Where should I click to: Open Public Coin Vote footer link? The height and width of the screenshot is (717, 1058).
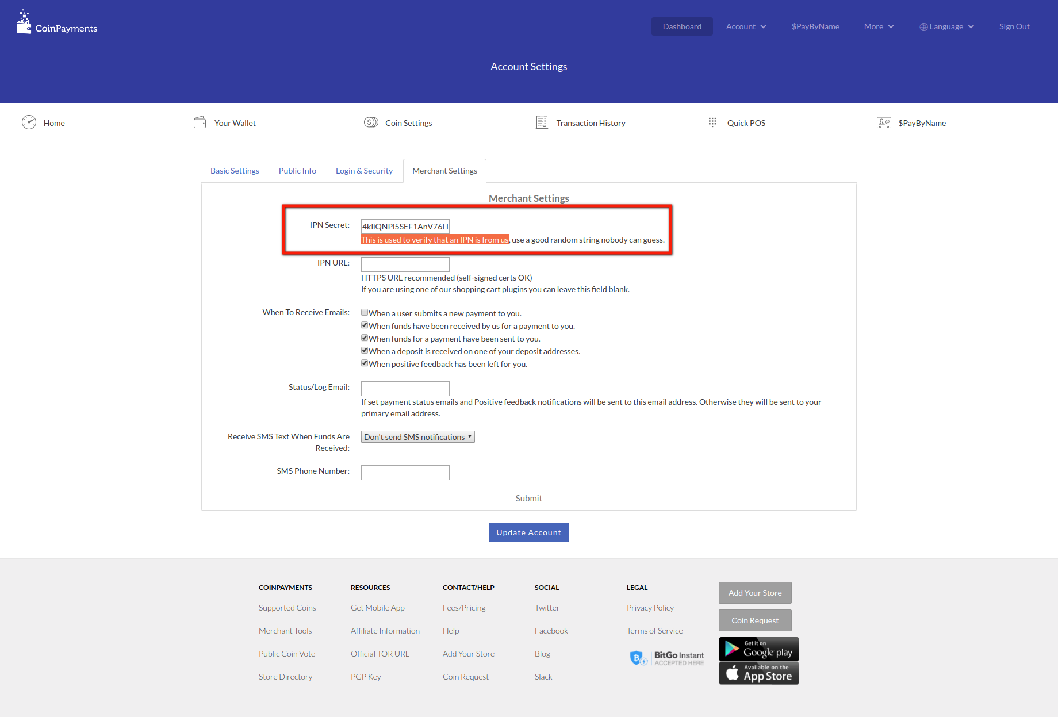287,654
